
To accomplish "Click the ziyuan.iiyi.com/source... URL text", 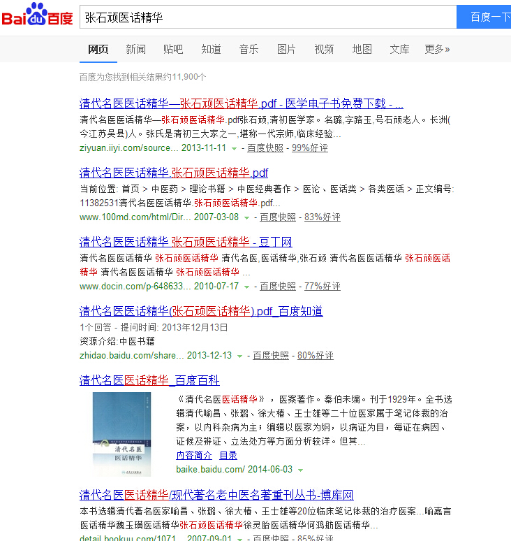I will pyautogui.click(x=129, y=148).
